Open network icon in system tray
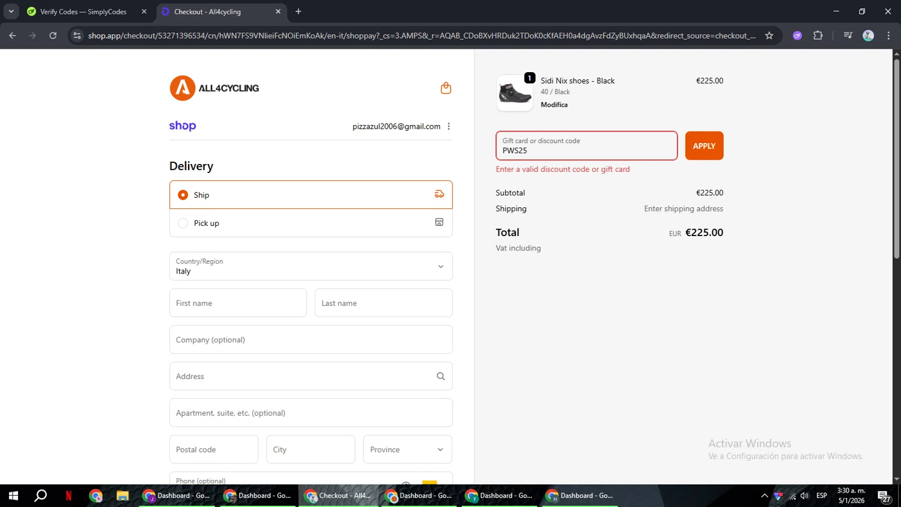 [x=792, y=496]
